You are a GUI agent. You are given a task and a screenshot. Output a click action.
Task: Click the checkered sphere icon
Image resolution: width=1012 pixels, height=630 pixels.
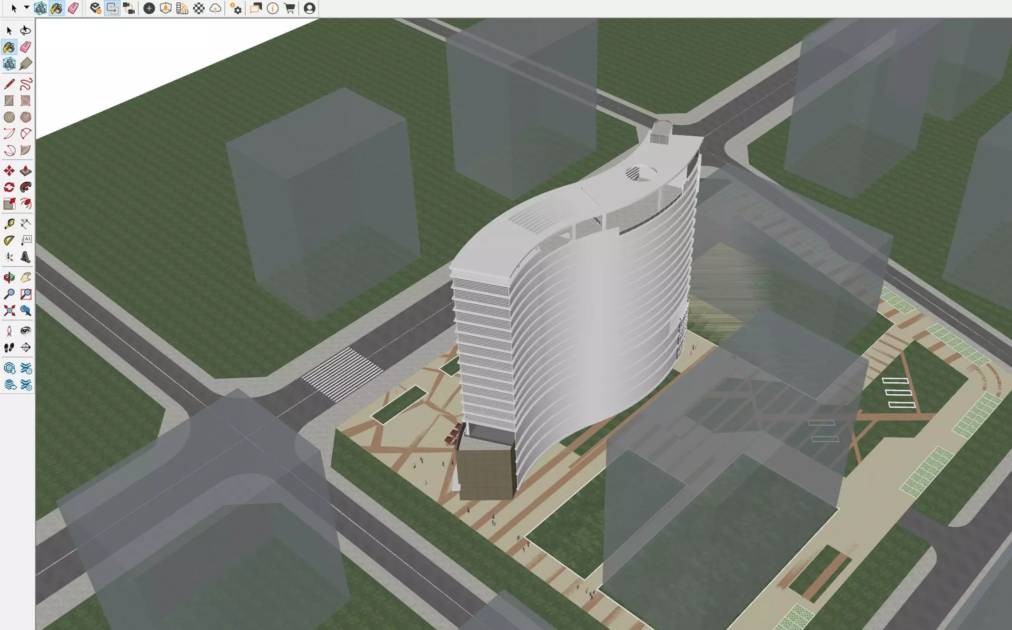(x=198, y=8)
